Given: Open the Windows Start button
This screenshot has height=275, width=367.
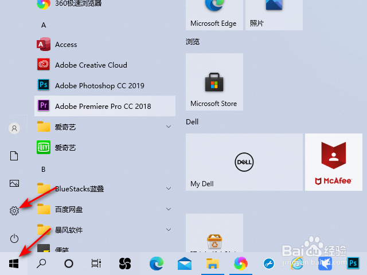Looking at the screenshot, I should [14, 264].
